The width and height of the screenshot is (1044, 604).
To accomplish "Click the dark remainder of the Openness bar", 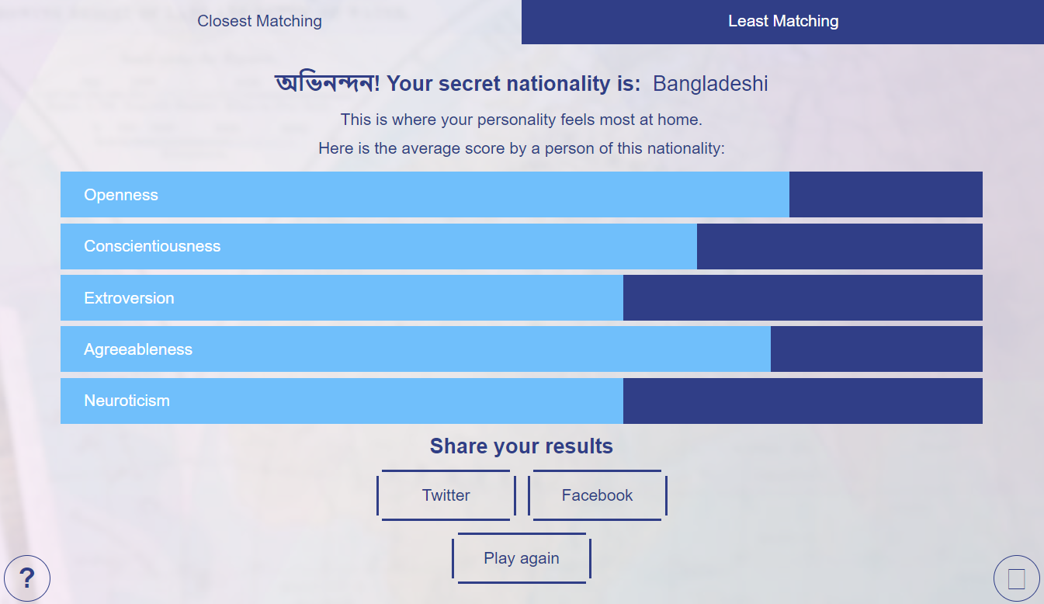I will click(x=886, y=195).
